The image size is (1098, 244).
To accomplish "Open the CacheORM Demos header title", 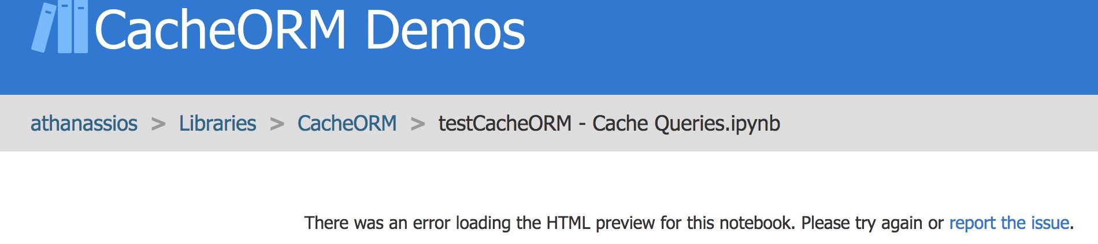I will coord(310,30).
